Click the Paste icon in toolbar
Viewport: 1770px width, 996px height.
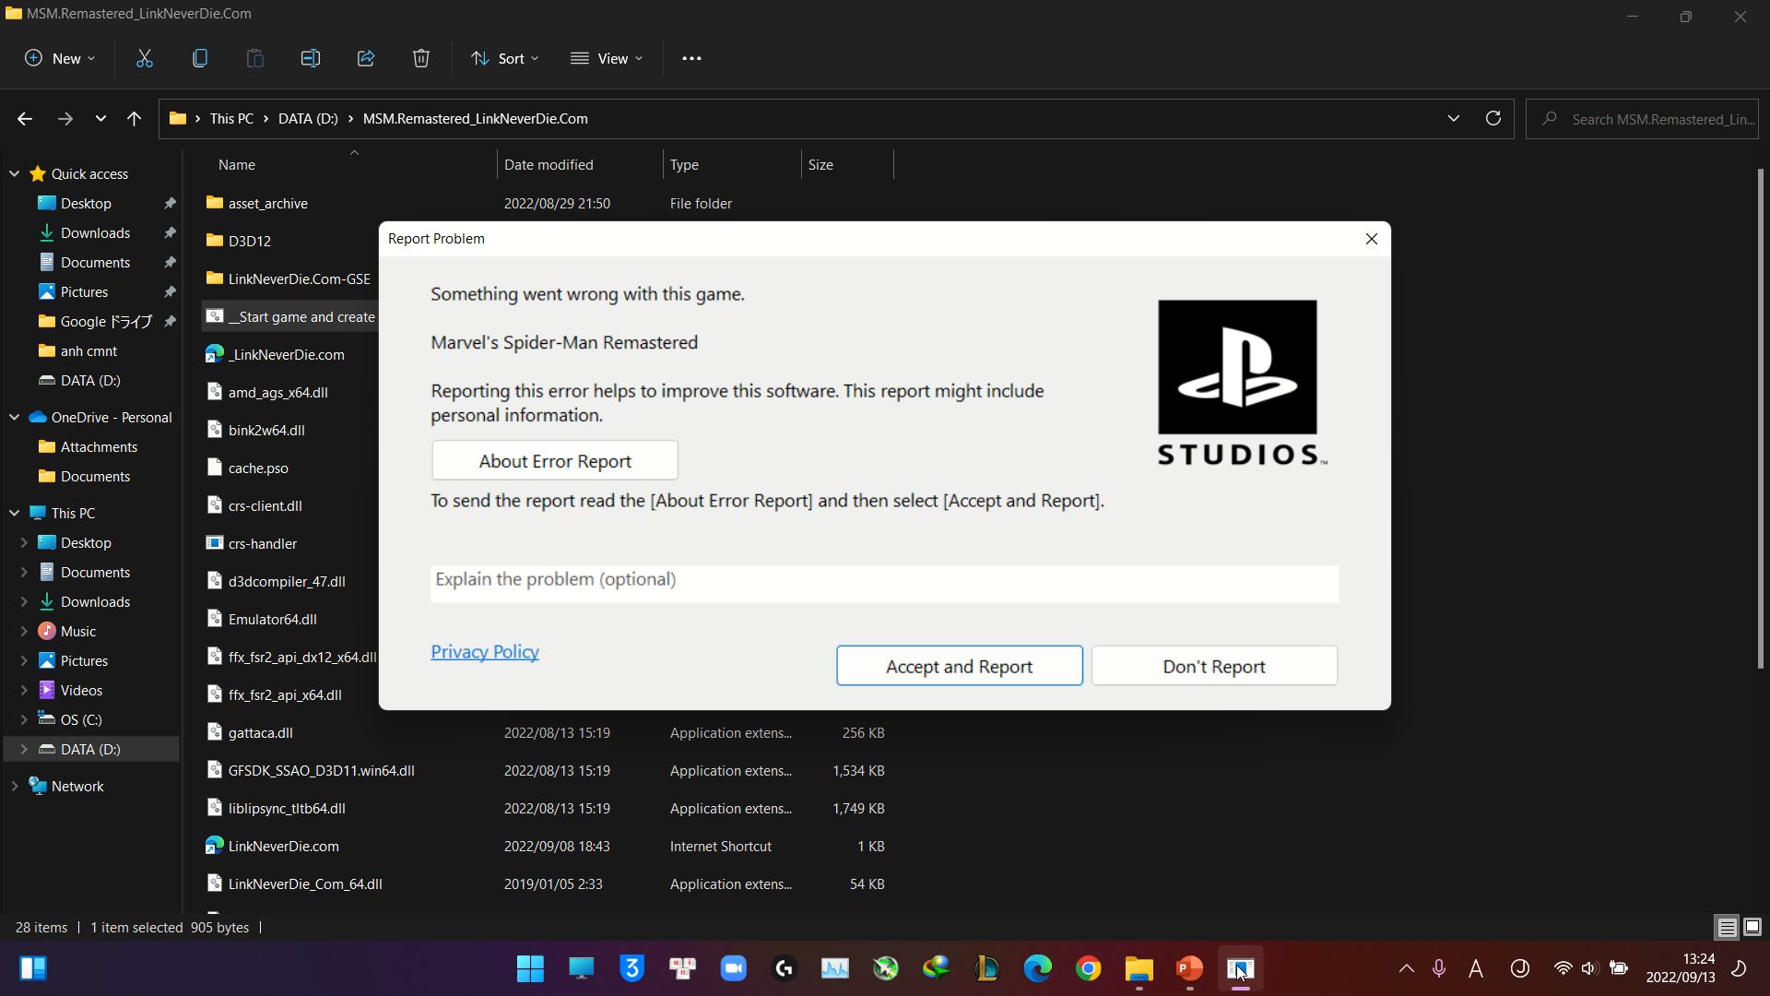(255, 58)
